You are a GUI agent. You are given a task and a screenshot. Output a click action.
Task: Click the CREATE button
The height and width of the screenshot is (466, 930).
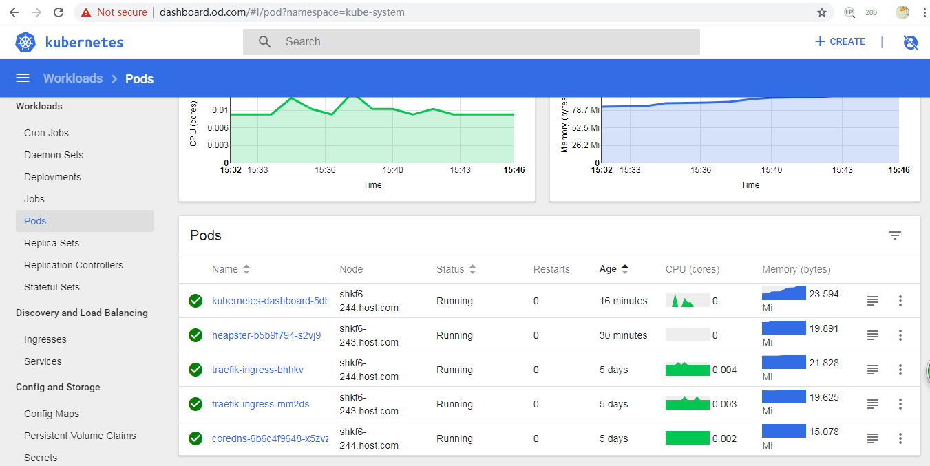click(840, 41)
